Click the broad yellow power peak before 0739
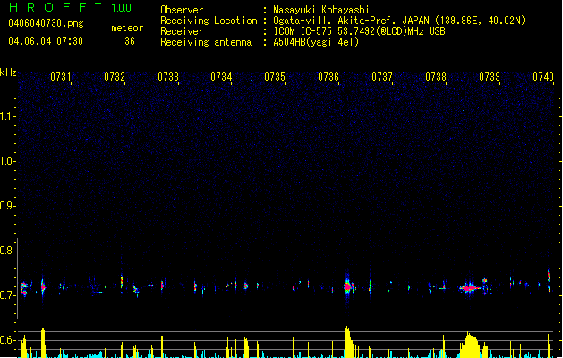The image size is (563, 358). click(471, 345)
